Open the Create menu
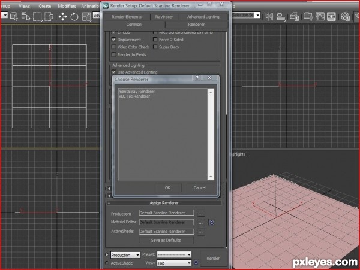The width and height of the screenshot is (360, 270). pos(44,6)
